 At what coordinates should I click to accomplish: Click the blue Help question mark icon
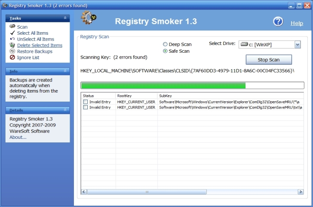tap(278, 21)
